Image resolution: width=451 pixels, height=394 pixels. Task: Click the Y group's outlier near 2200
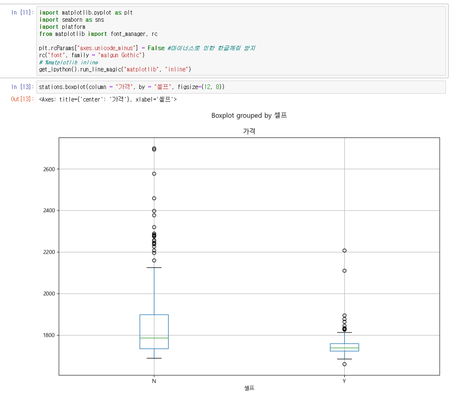344,250
